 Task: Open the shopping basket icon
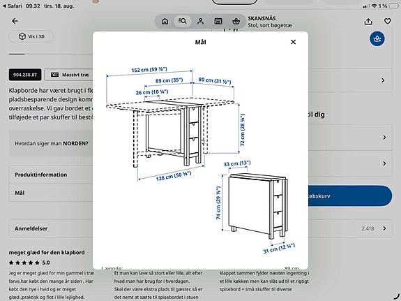point(236,21)
